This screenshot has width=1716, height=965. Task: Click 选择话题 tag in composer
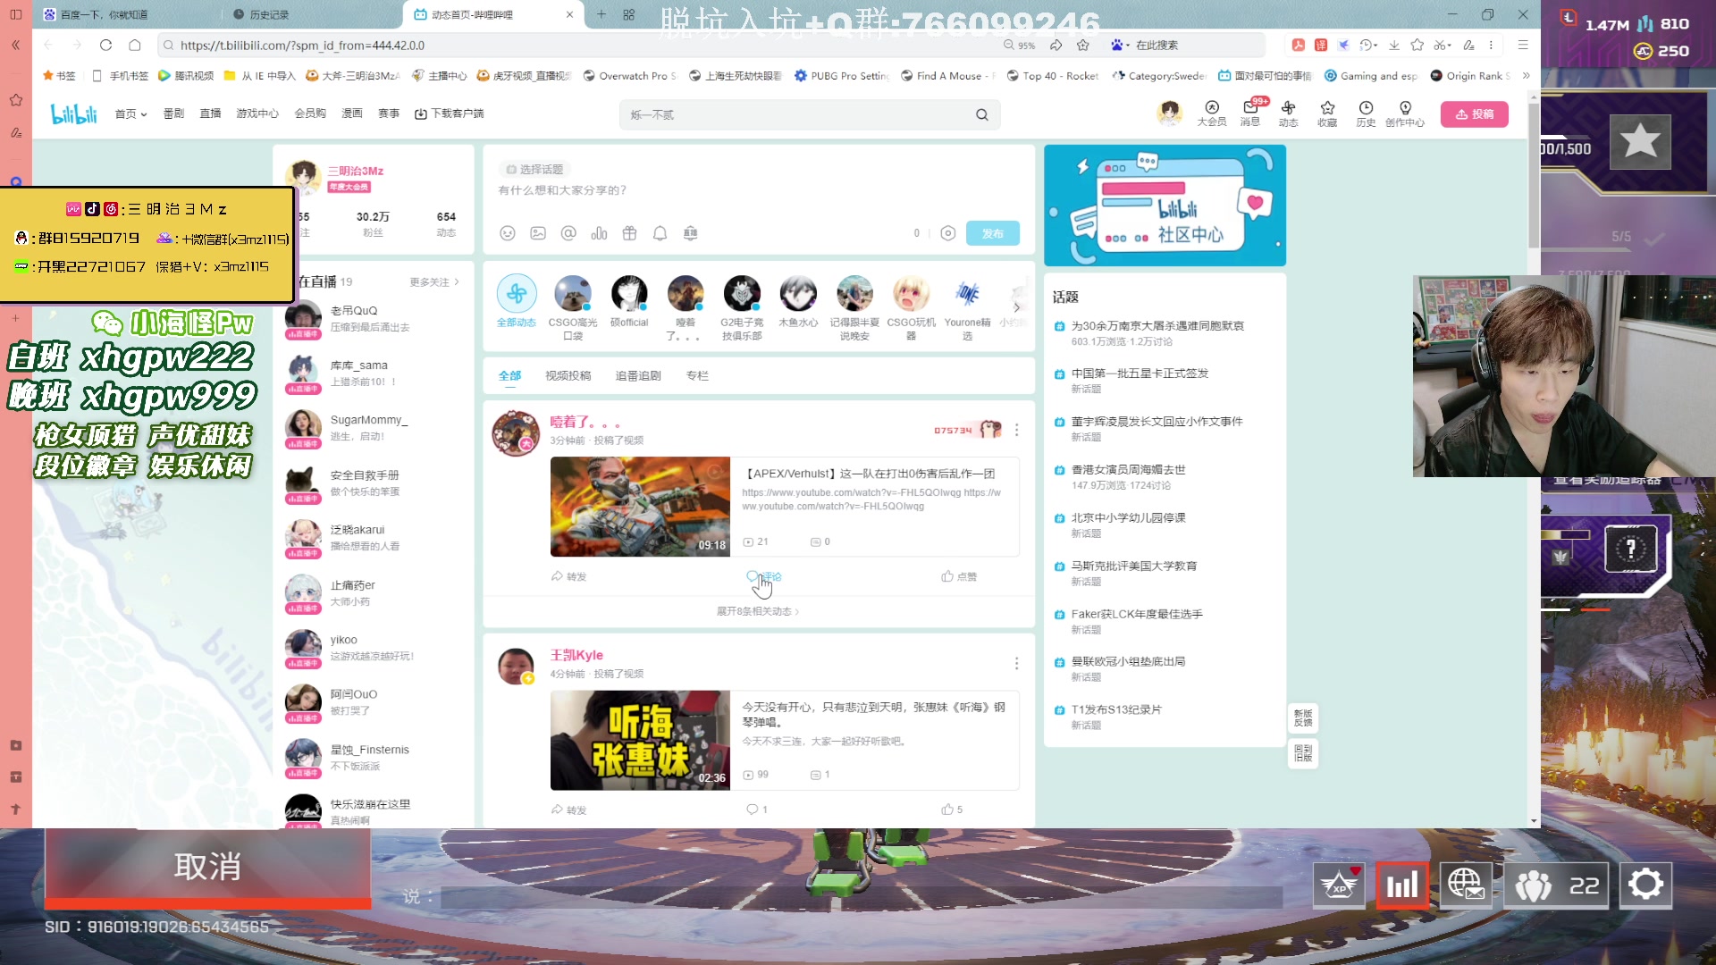(x=534, y=169)
